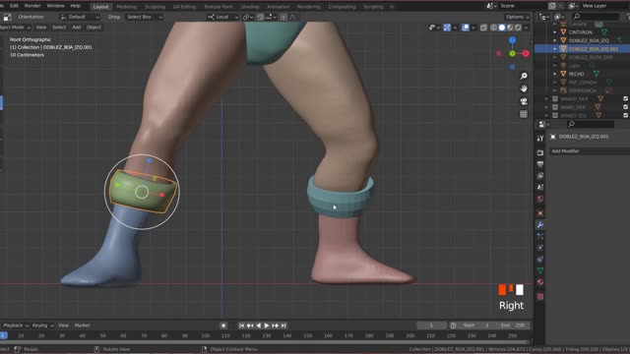Open the Help menu
630x354 pixels.
click(76, 6)
